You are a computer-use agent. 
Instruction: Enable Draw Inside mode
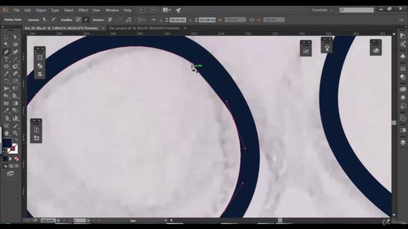[x=17, y=166]
